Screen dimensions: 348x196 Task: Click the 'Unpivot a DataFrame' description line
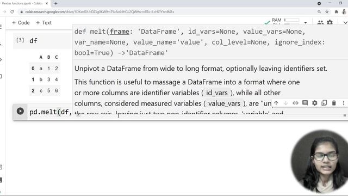point(201,69)
